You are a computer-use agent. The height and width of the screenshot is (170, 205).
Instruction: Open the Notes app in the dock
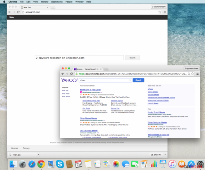[x=88, y=164]
